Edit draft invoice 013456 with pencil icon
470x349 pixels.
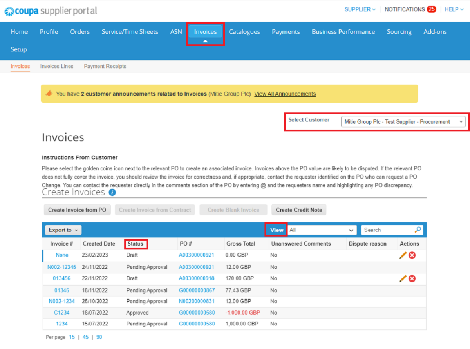click(403, 278)
